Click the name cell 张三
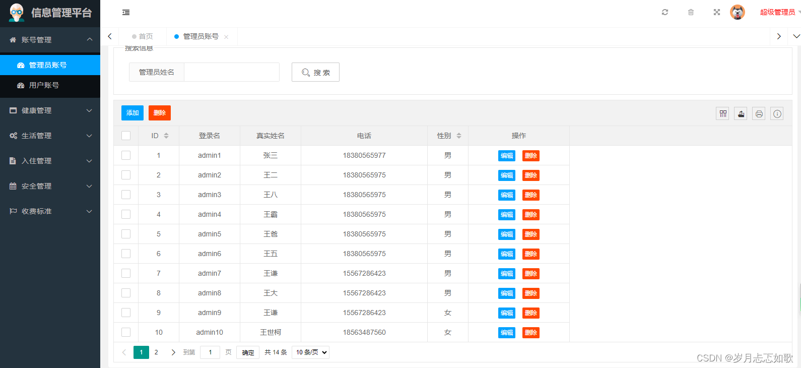The image size is (801, 368). [271, 155]
